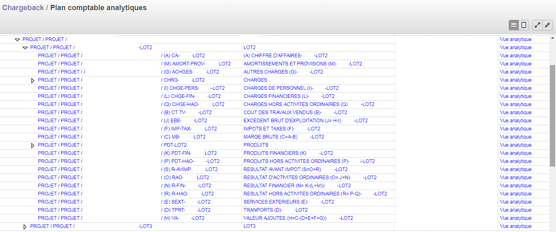Select the AMORTISSEMENTS ET PROVISIONS (M) row
Screen dimensions: 556x232
click(290, 64)
